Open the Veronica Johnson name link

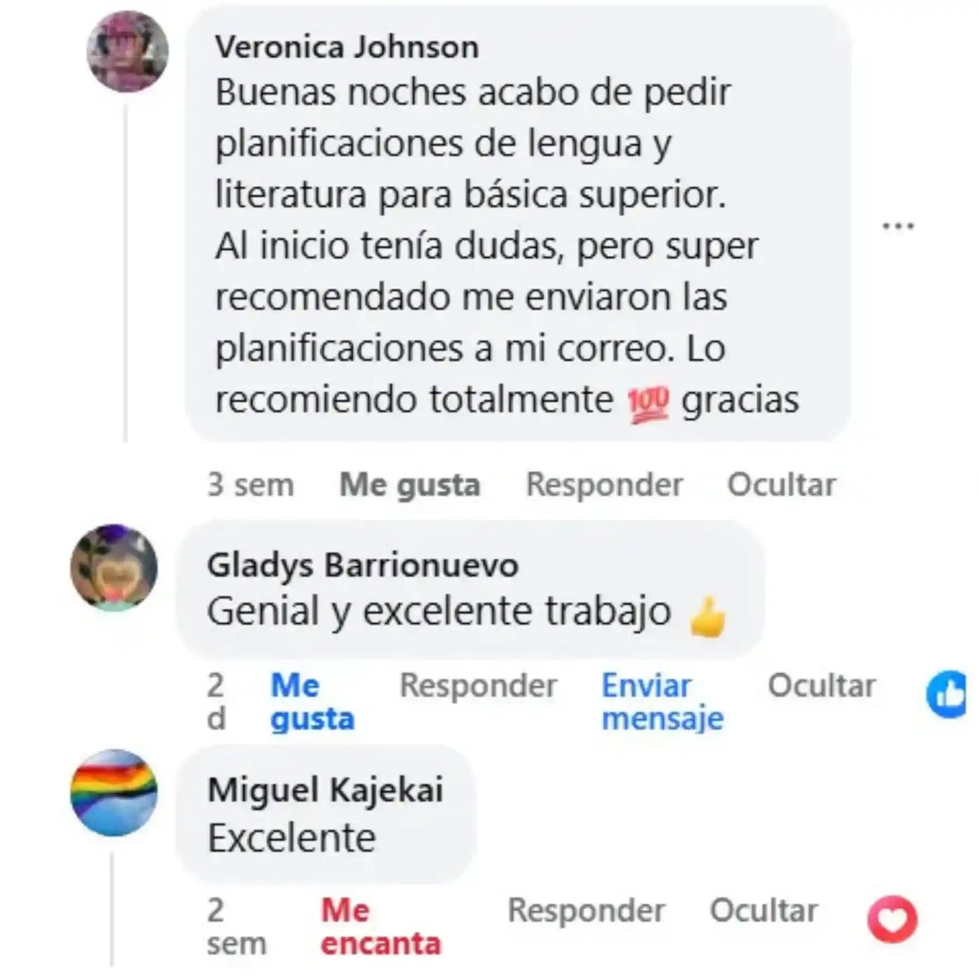pos(347,48)
